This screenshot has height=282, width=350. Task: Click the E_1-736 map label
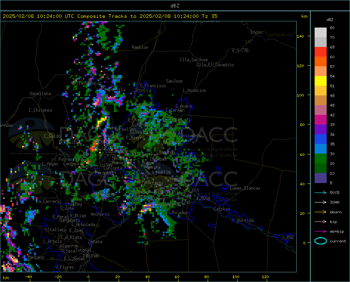(240, 50)
